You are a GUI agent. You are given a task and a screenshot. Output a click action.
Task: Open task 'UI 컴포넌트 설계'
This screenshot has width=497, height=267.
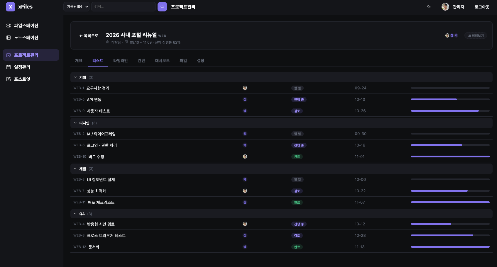pyautogui.click(x=101, y=180)
